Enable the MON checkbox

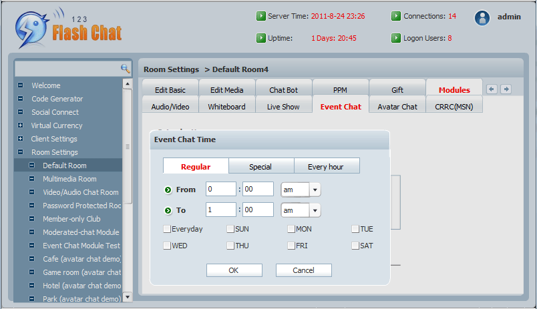point(291,229)
